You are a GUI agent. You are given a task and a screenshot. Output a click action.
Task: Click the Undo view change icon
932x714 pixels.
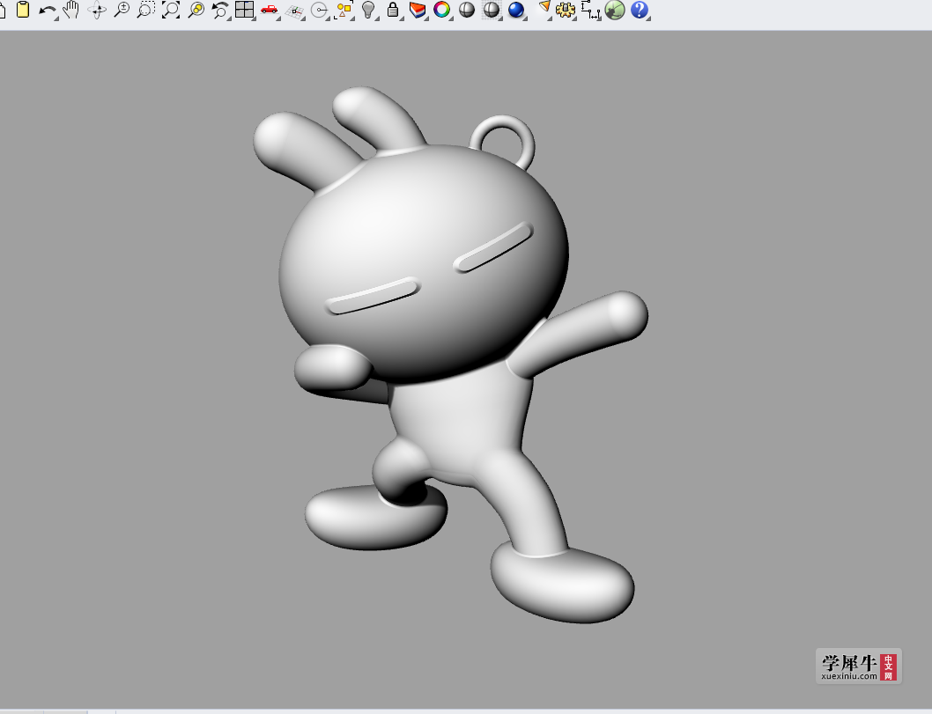click(x=220, y=10)
